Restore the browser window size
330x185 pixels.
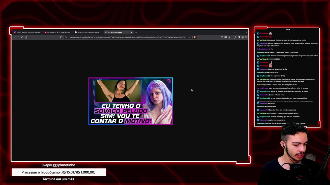pyautogui.click(x=240, y=32)
